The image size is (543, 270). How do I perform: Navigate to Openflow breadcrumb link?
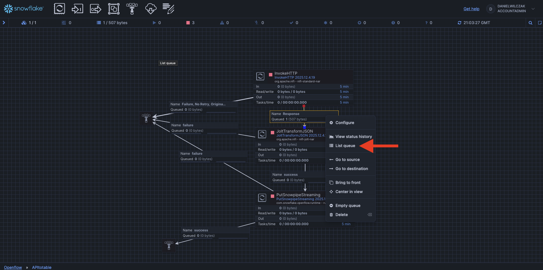coord(13,267)
